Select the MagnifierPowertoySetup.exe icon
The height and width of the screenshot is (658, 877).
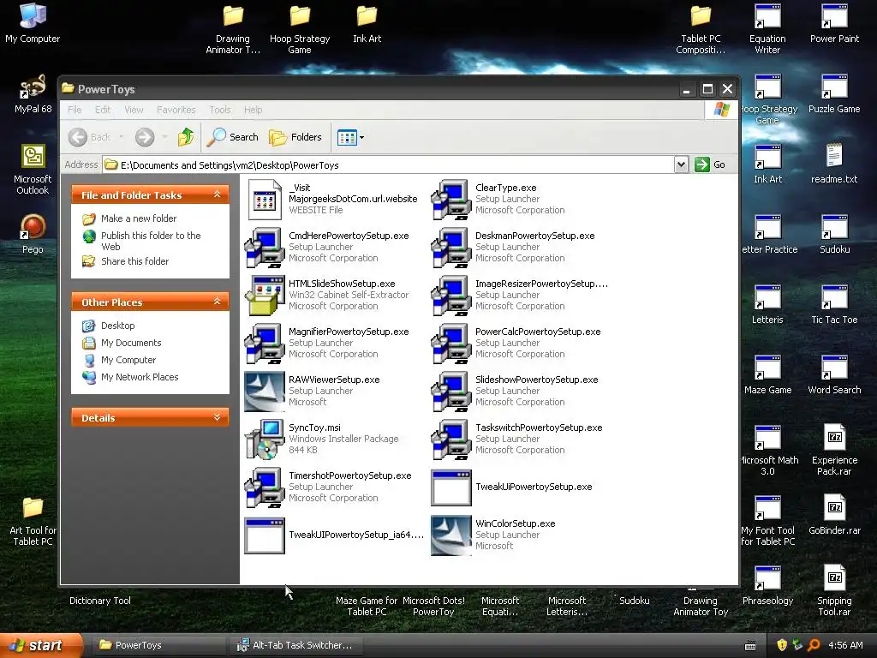coord(265,344)
